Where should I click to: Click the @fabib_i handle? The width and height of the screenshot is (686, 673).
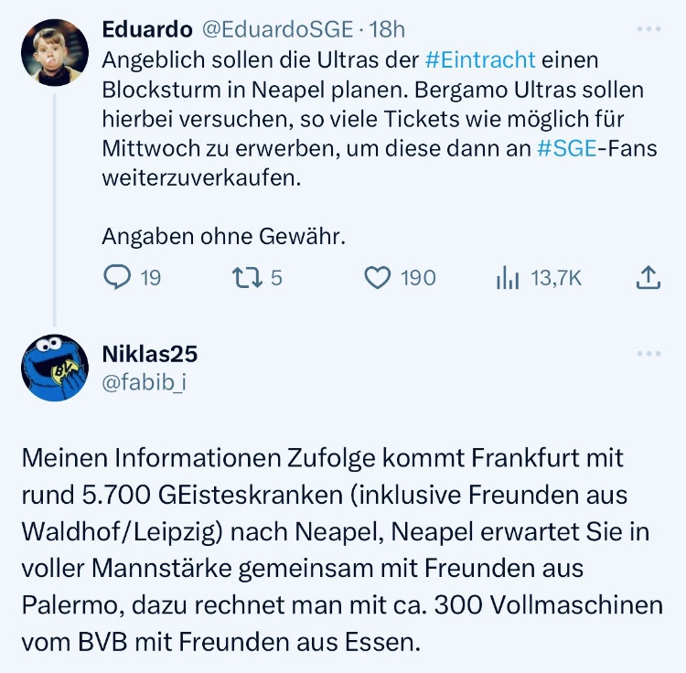click(145, 384)
